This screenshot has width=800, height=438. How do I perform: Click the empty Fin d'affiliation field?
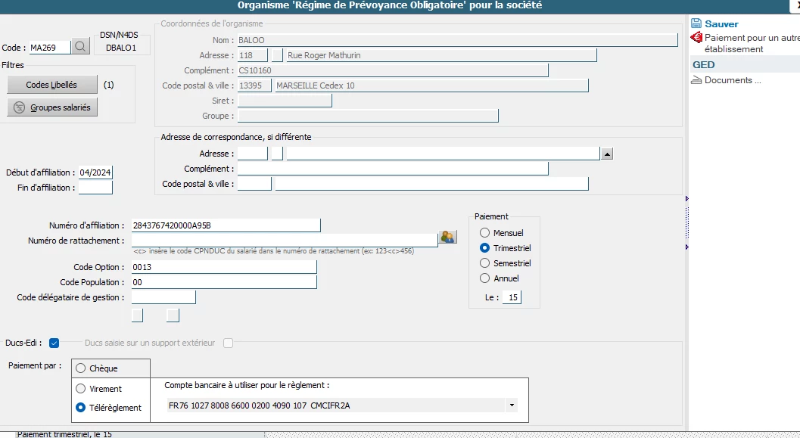95,188
